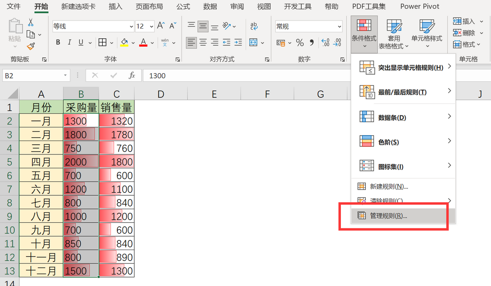Click the borders grid icon
491x286 pixels.
click(x=102, y=42)
